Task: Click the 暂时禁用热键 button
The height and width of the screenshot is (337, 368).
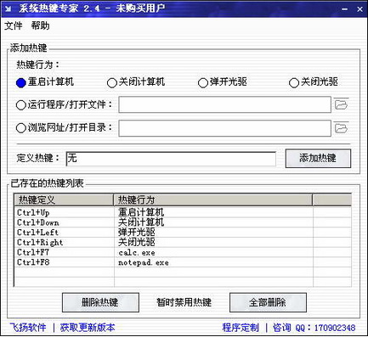Action: pos(184,302)
